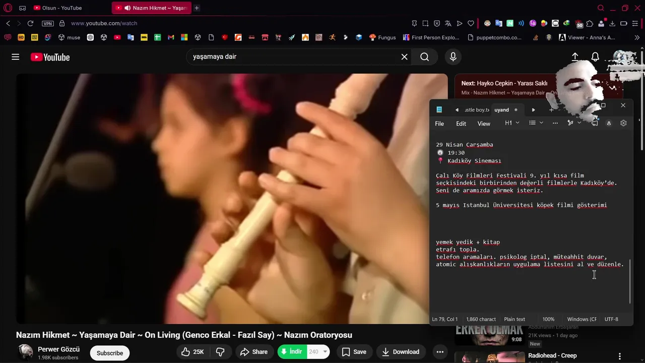Go back in browser history
The width and height of the screenshot is (645, 363).
click(8, 23)
